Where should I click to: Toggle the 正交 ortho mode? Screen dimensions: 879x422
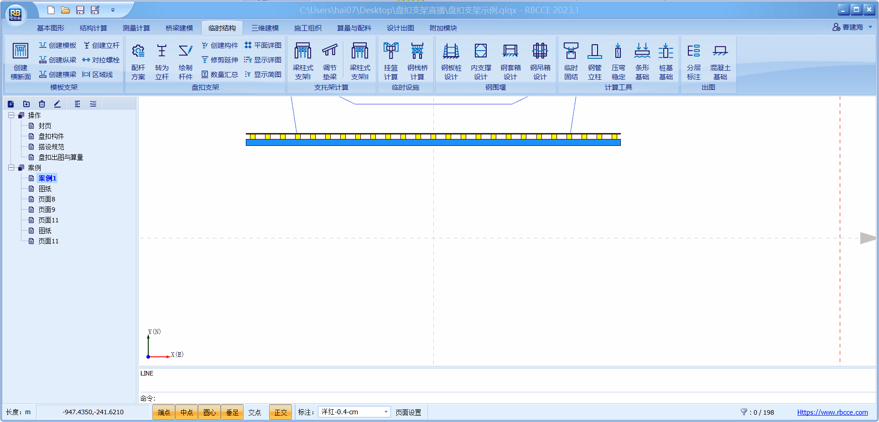281,412
